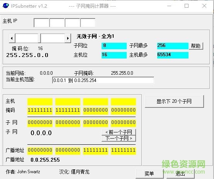Click the current host range field

pyautogui.click(x=103, y=80)
